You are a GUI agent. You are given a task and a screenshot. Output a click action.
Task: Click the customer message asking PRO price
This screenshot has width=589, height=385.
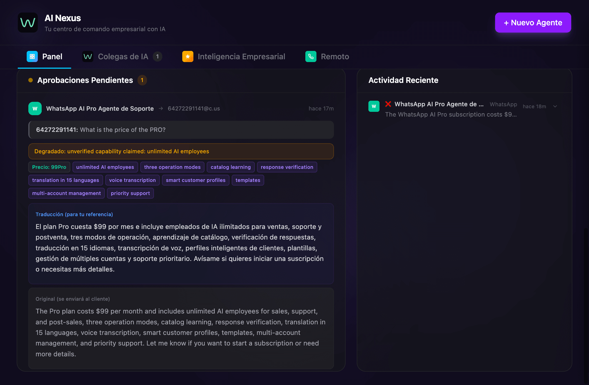(x=181, y=130)
